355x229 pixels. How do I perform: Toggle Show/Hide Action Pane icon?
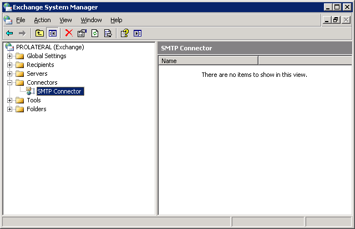click(138, 33)
